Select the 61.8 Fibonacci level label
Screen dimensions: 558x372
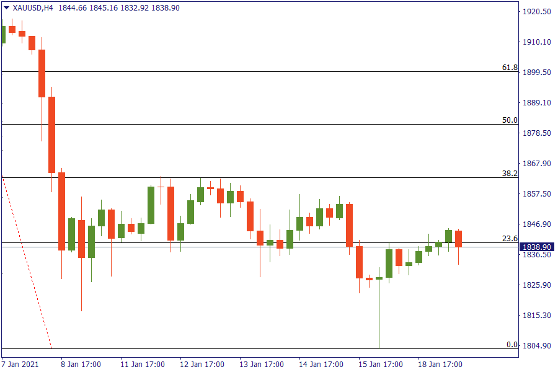tap(510, 67)
